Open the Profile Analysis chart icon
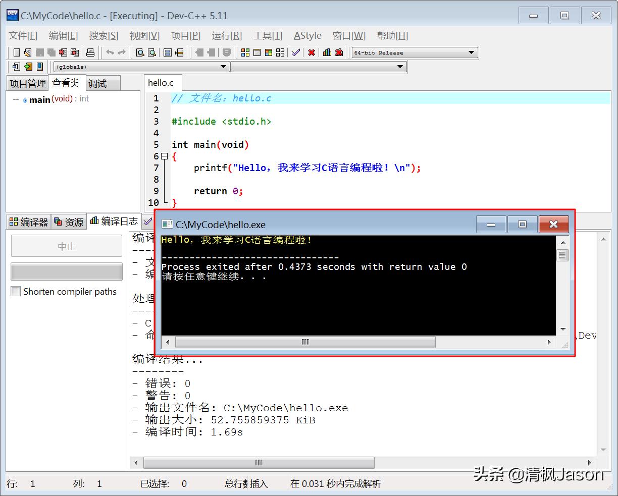 [327, 52]
